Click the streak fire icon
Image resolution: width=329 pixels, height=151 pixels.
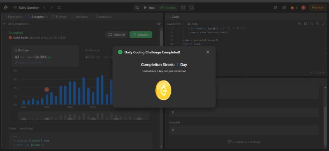click(292, 8)
